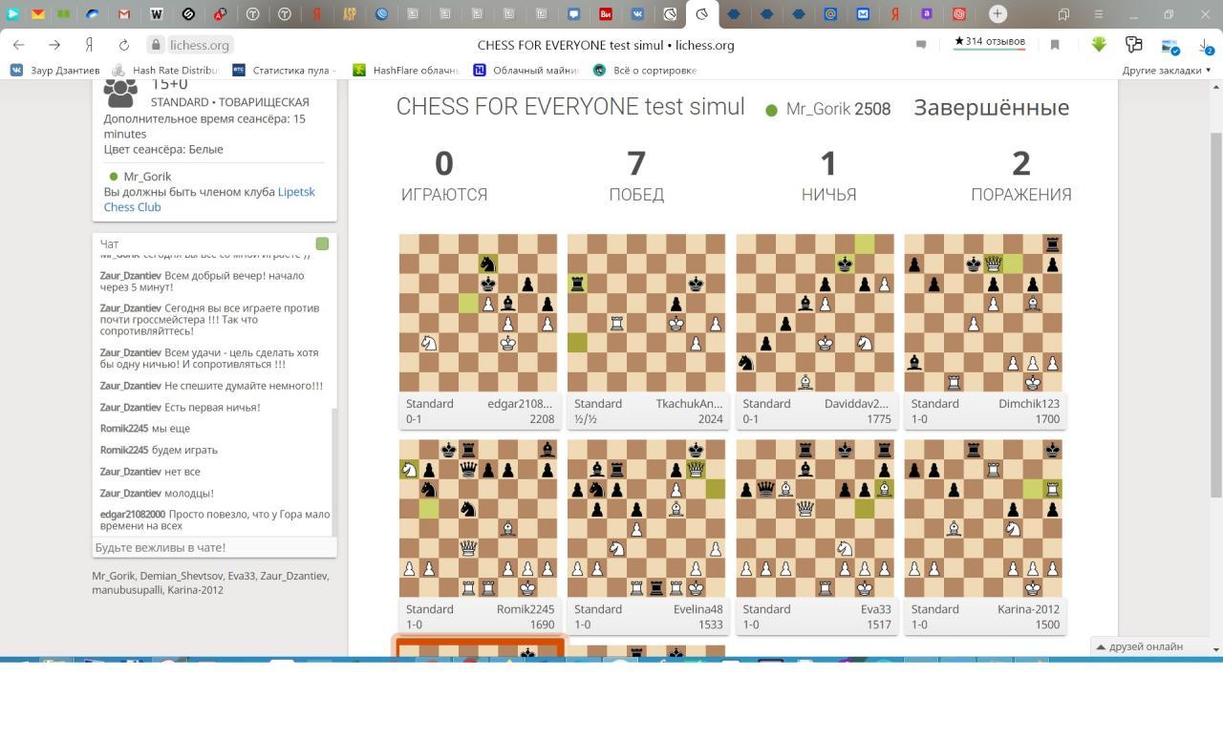The height and width of the screenshot is (740, 1223).
Task: Open the Lipetsk Chess Club link
Action: pos(208,199)
